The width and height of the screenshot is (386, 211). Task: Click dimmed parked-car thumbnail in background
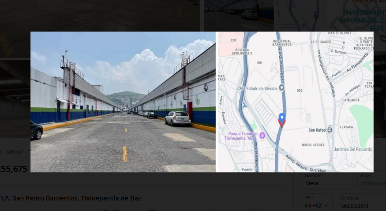(239, 15)
